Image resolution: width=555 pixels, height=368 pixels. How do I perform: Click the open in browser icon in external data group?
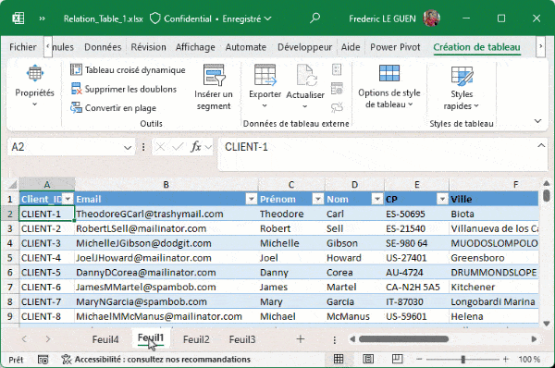point(337,89)
